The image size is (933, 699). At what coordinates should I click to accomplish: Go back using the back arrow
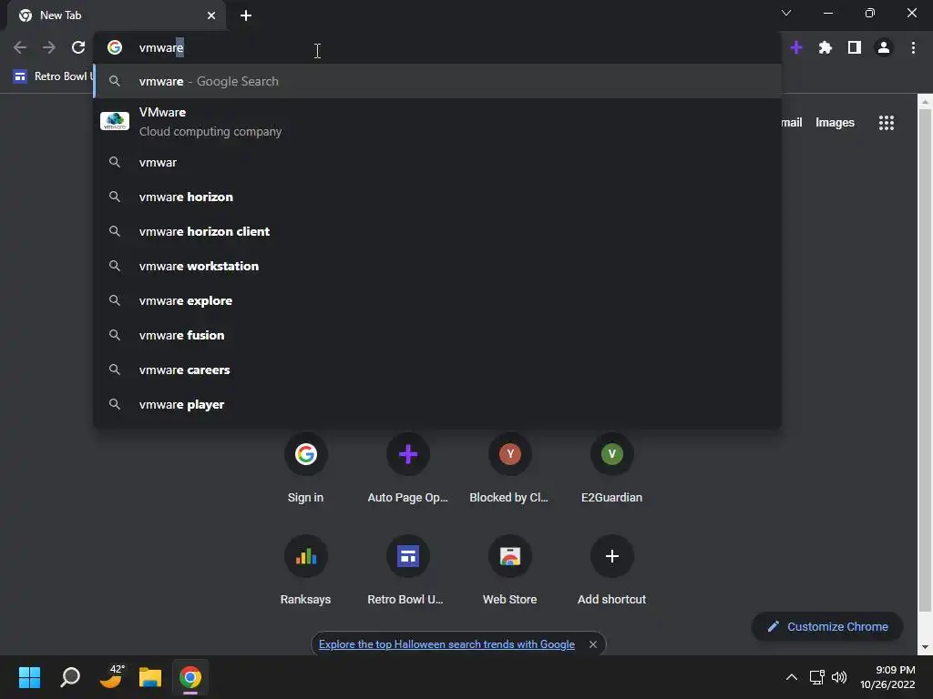(20, 47)
